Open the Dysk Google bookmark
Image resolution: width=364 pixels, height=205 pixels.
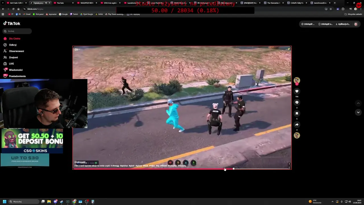[87, 14]
